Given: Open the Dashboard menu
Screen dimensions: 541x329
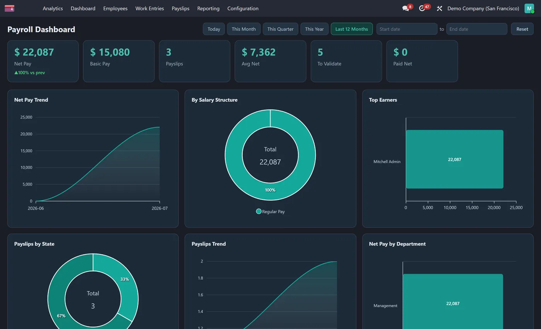Looking at the screenshot, I should 83,8.
